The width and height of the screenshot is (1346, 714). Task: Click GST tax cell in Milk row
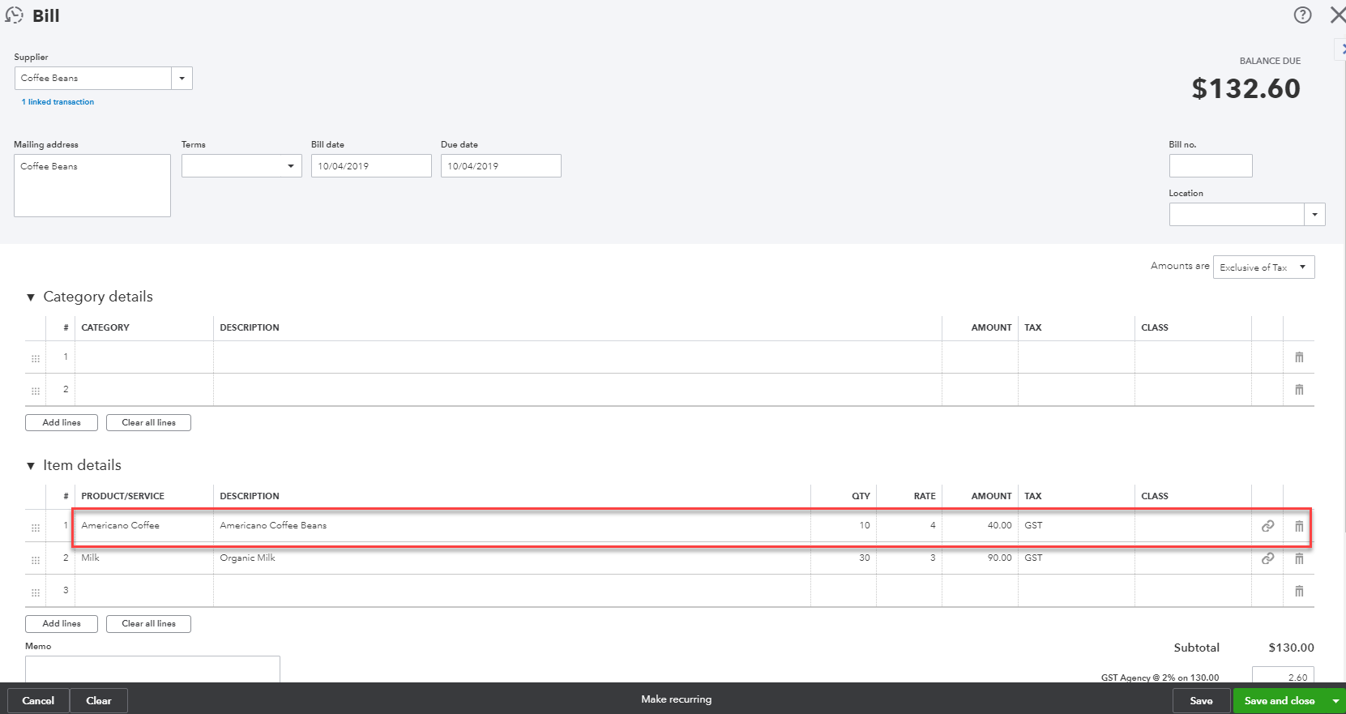click(x=1076, y=558)
